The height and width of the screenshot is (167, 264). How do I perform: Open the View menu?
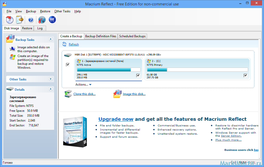pos(19,11)
